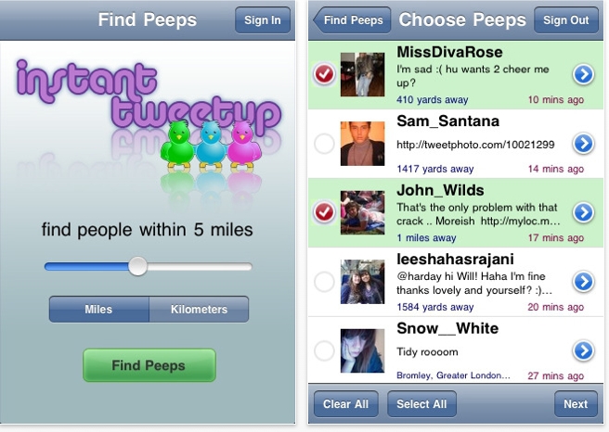
Task: Open details arrow for John_Wilds
Action: click(583, 212)
